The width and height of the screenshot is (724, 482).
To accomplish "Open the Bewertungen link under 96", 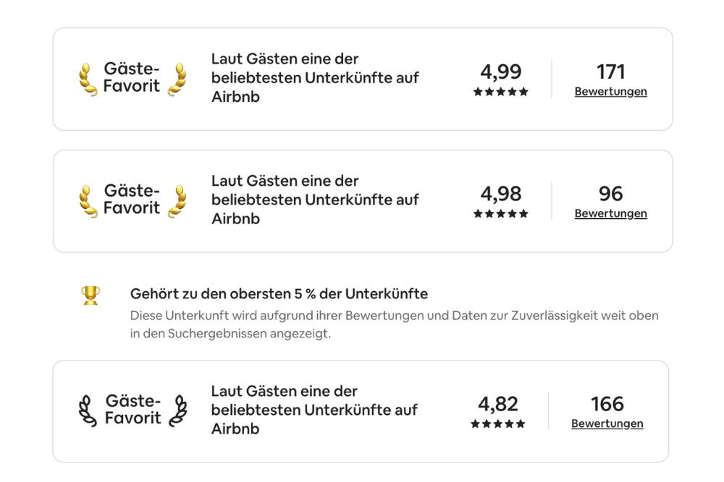I will pos(610,213).
